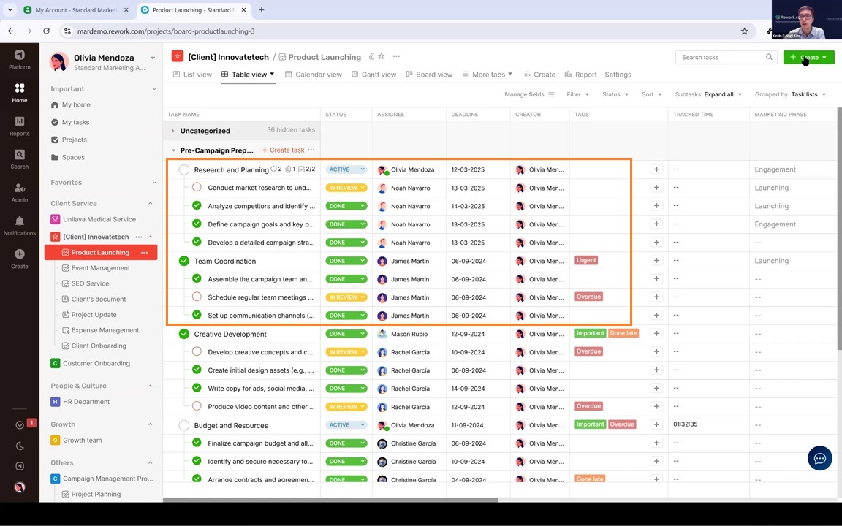842x526 pixels.
Task: Click the Done late tag on Creative Development
Action: [623, 333]
